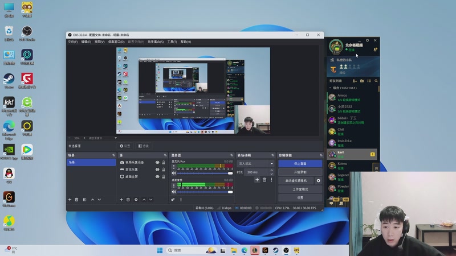Image resolution: width=456 pixels, height=256 pixels.
Task: Adjust the Desktop Audio volume slider
Action: 205,192
